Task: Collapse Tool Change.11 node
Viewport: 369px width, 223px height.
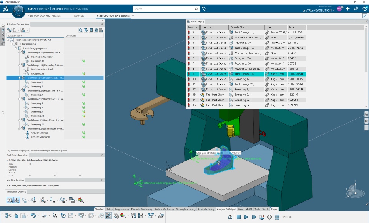Action: coord(20,53)
